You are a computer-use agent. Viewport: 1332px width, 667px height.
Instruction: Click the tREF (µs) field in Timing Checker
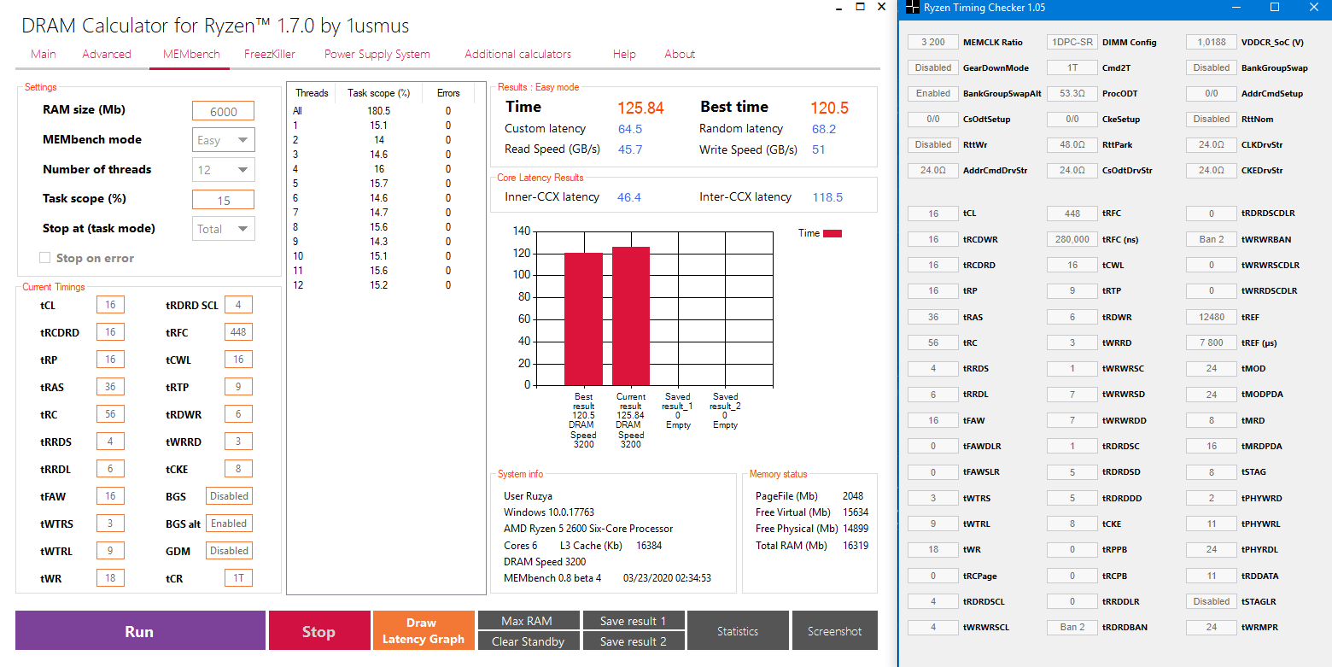(1212, 342)
